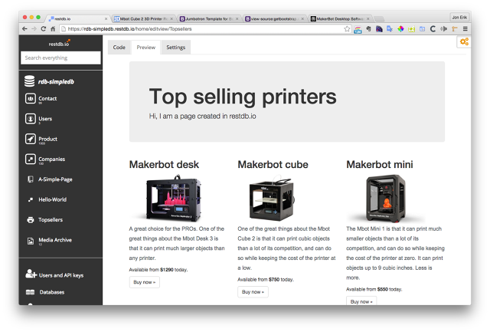Click the speedometer gauge extension icon

(379, 29)
